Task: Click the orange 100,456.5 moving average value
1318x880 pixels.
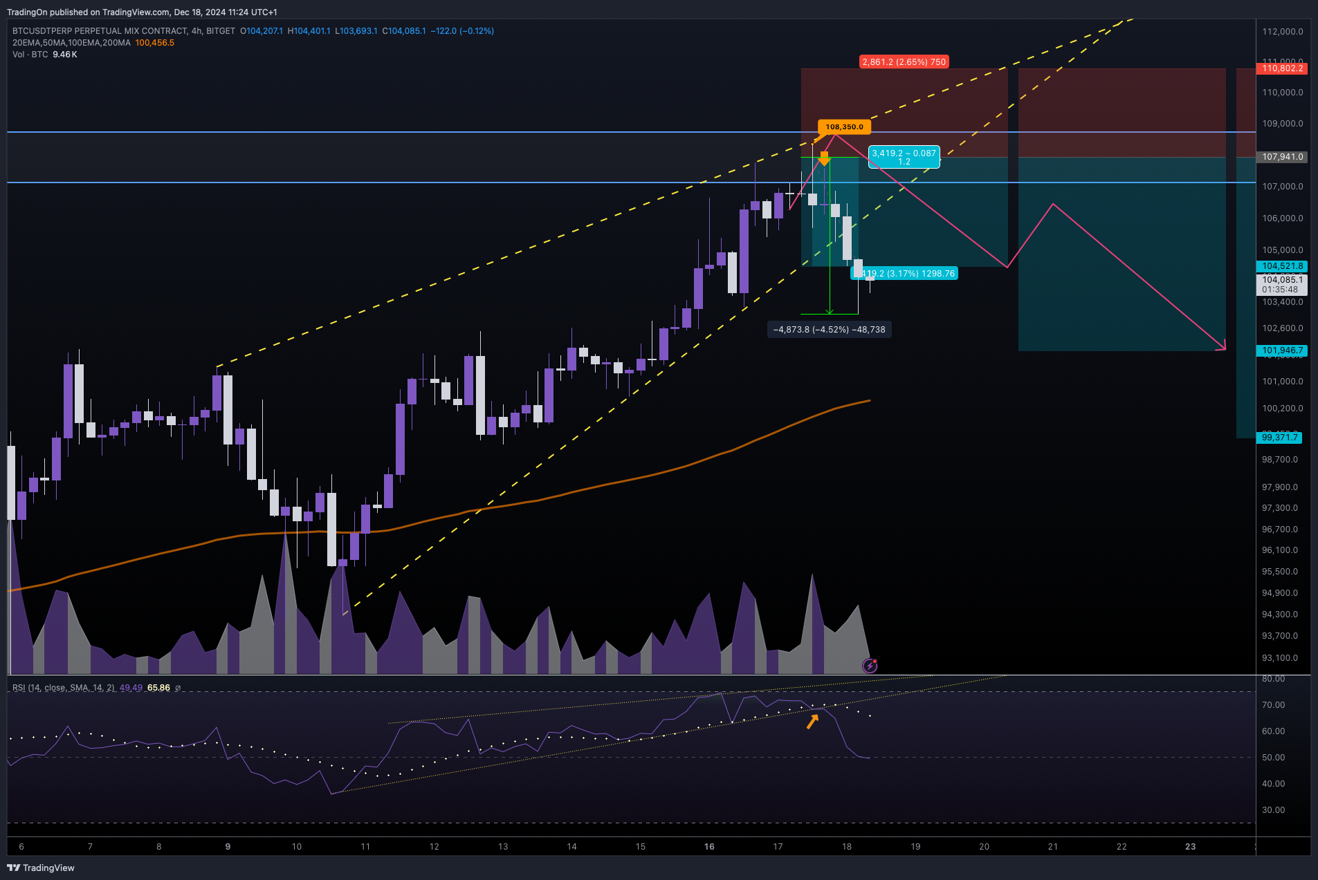Action: tap(155, 43)
